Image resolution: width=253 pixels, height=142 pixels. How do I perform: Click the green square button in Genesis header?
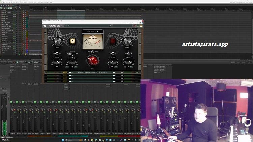click(138, 26)
